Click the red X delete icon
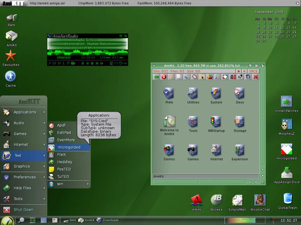Viewport: 301px width, 225px height. click(256, 77)
